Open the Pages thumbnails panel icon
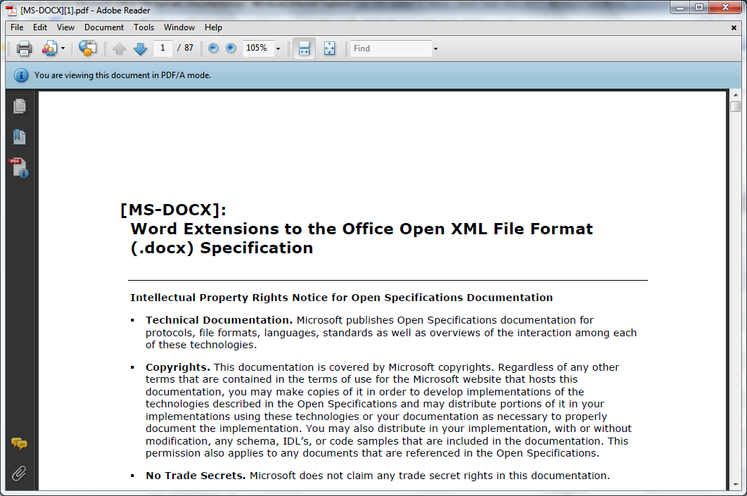The height and width of the screenshot is (496, 747). 20,106
